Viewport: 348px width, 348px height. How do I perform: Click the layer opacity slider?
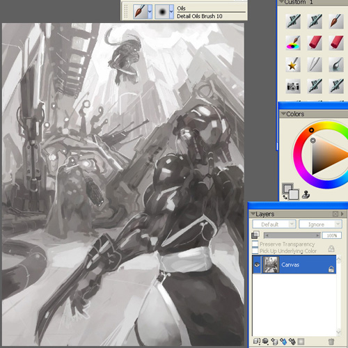click(x=292, y=235)
